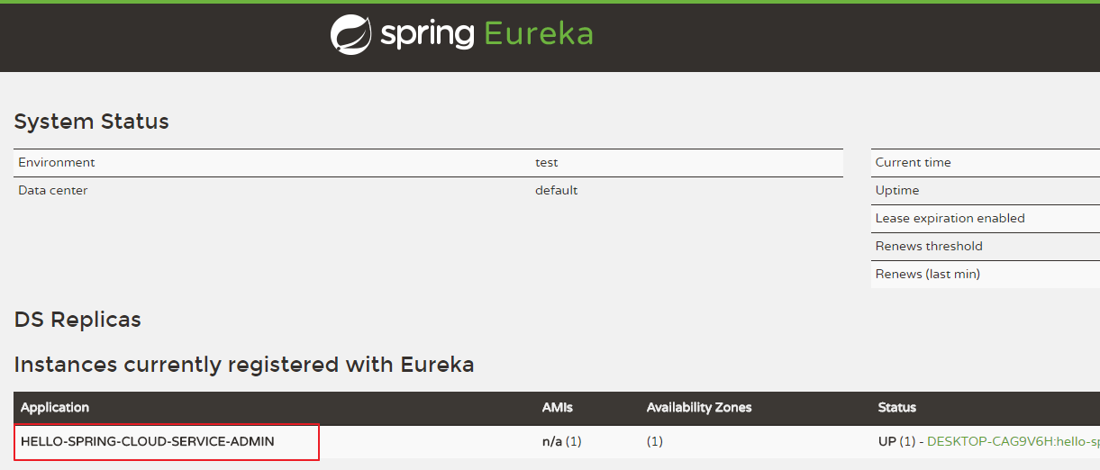The width and height of the screenshot is (1100, 470).
Task: Click the Status column header
Action: click(x=897, y=408)
